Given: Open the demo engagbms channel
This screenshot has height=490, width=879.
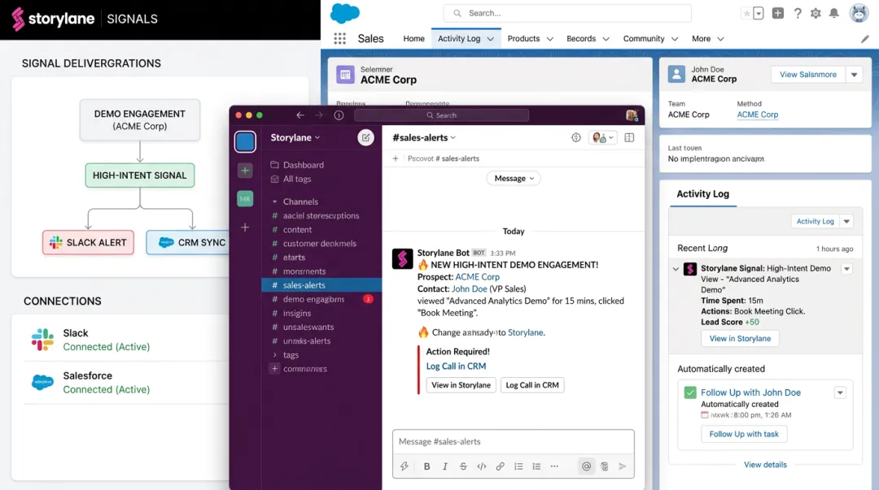Looking at the screenshot, I should click(321, 299).
